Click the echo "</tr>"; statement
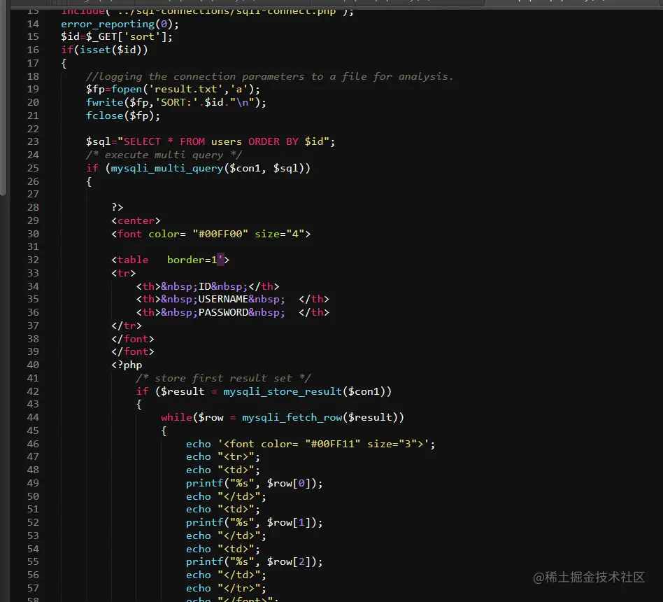 [x=226, y=589]
